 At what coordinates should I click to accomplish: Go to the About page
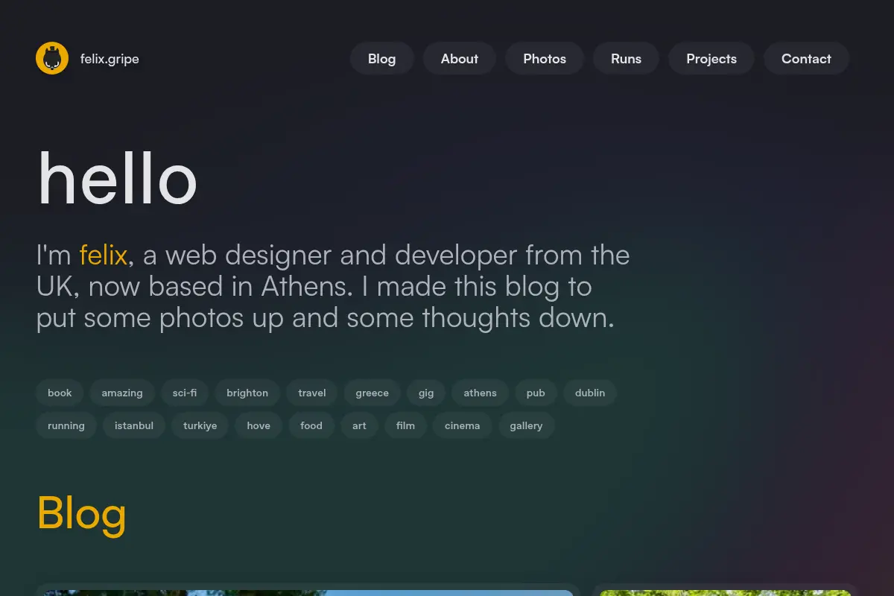459,59
